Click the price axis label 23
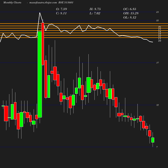168x168 pixels. (157, 12)
